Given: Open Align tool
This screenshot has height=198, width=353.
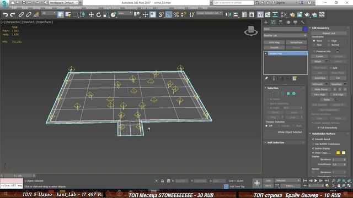Looking at the screenshot, I should click(236, 15).
